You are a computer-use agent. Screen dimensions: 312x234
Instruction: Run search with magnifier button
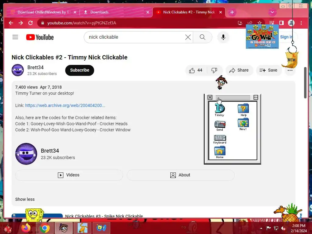coord(202,37)
